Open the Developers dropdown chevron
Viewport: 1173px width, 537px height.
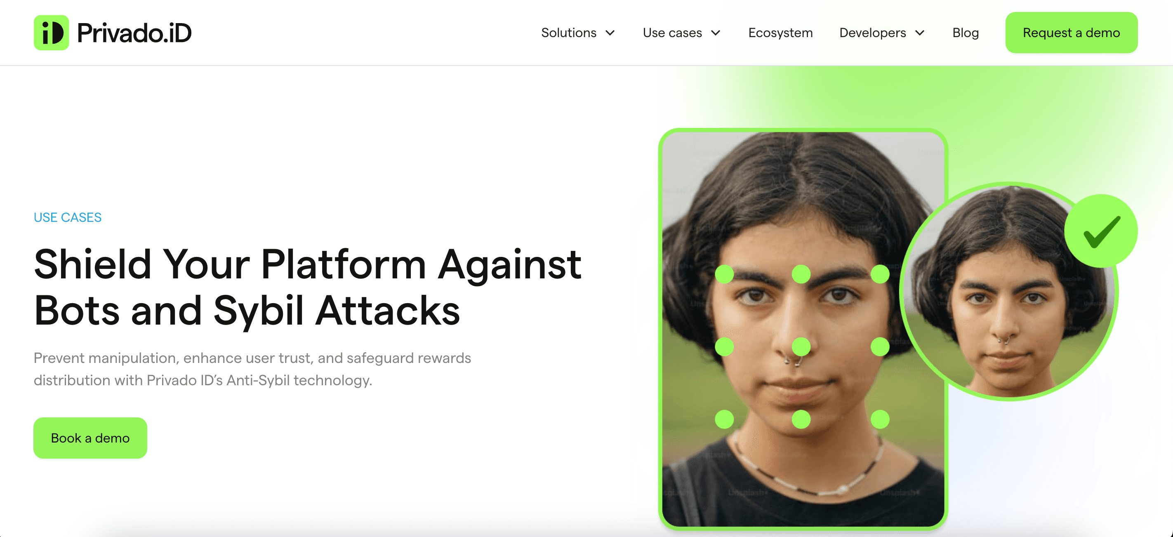pyautogui.click(x=919, y=33)
